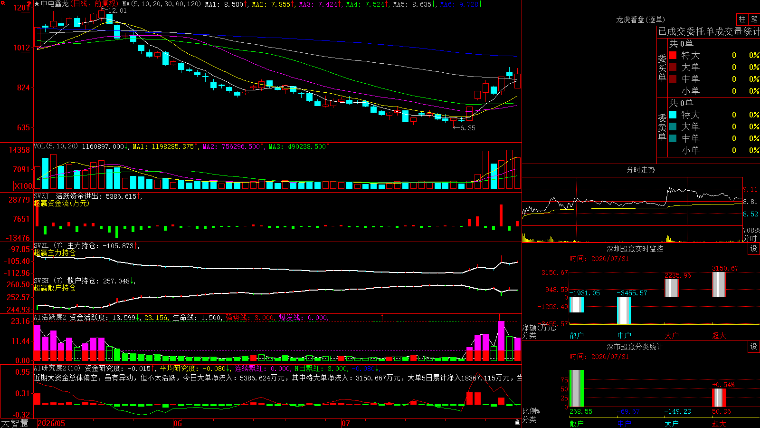Click the 强势线: 3.000 label

click(x=249, y=318)
